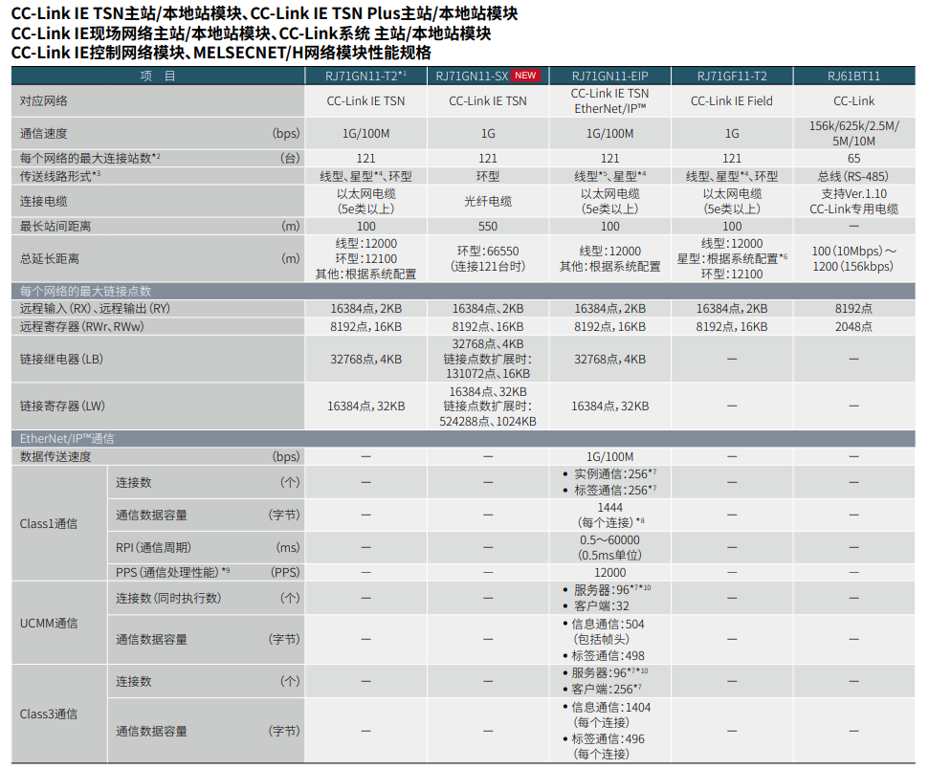Select the Class1通信 group label
Image resolution: width=929 pixels, height=769 pixels.
coord(49,524)
